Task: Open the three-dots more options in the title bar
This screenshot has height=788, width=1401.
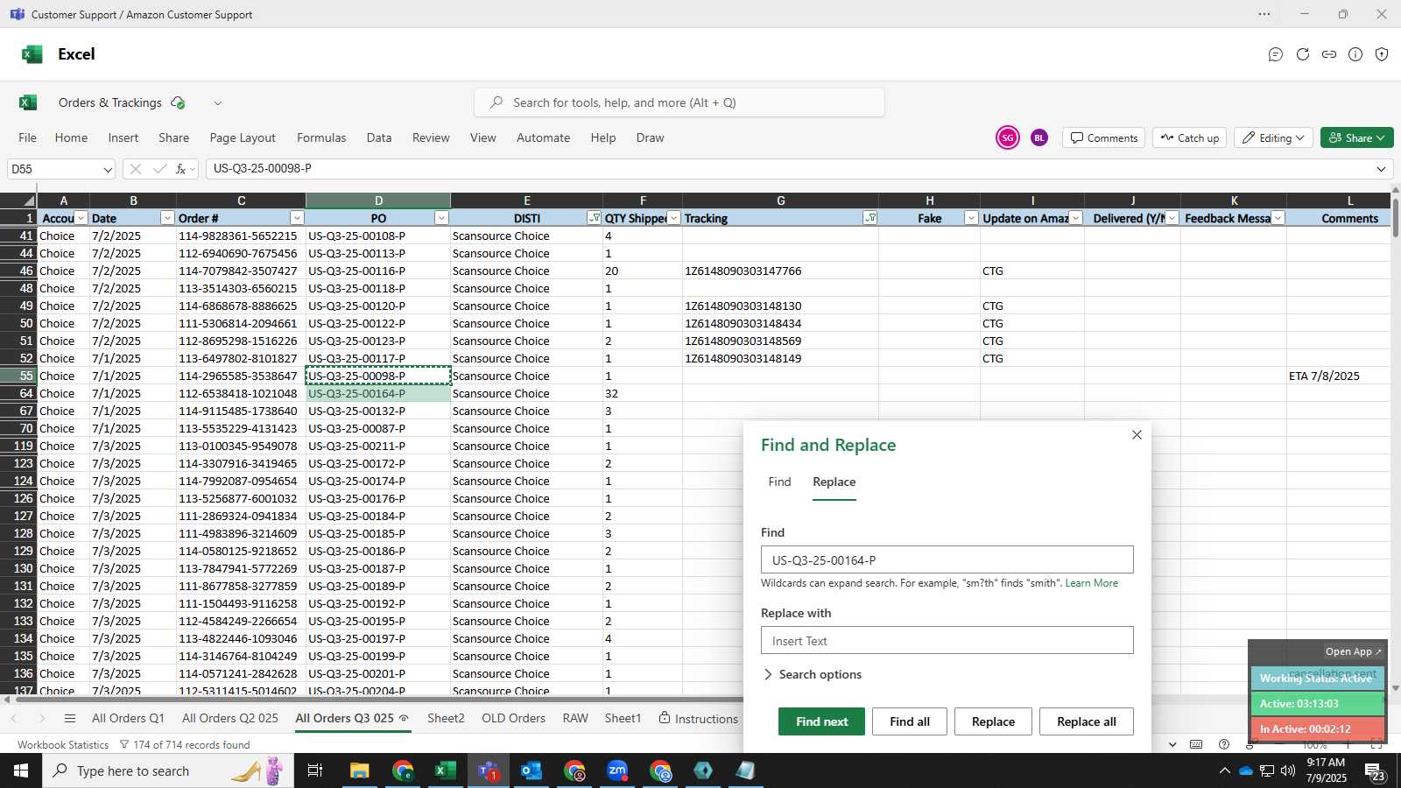Action: pyautogui.click(x=1264, y=14)
